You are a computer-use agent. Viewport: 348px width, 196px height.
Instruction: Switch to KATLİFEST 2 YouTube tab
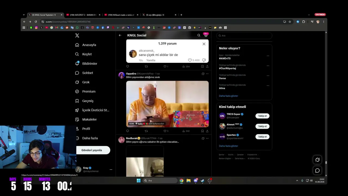tap(83, 15)
